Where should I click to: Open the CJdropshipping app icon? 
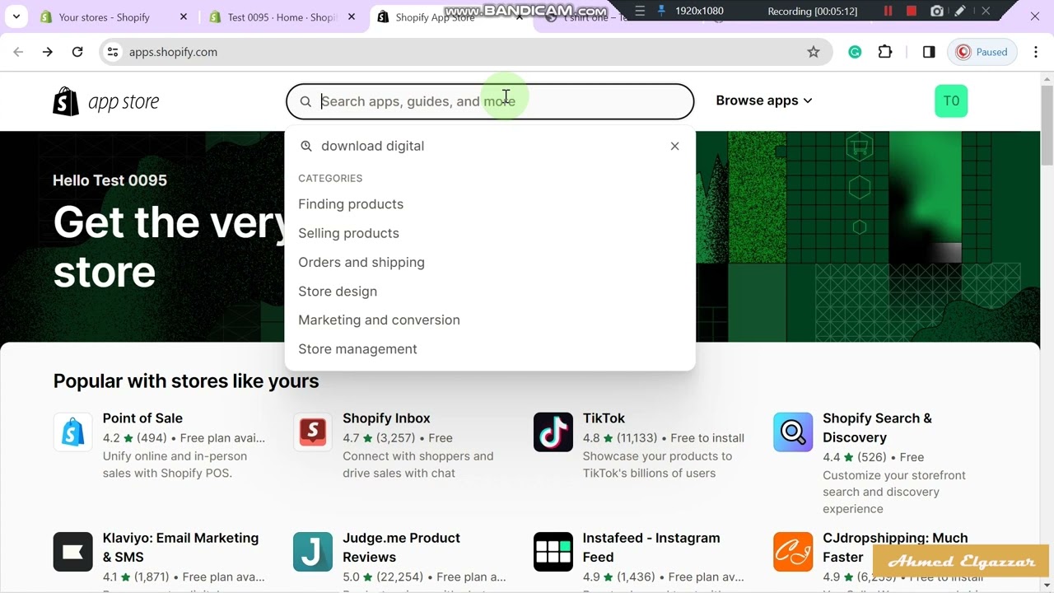pos(793,552)
